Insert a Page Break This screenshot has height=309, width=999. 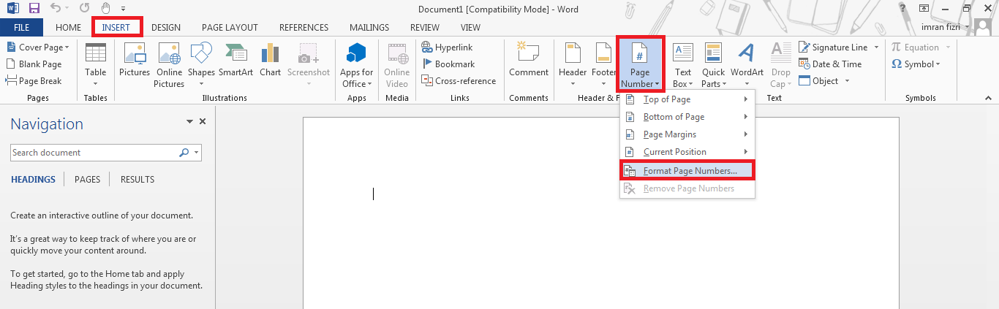(34, 81)
